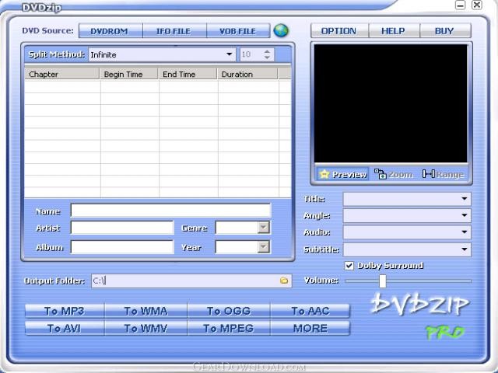498x373 pixels.
Task: Convert to MP3 format
Action: click(x=65, y=311)
